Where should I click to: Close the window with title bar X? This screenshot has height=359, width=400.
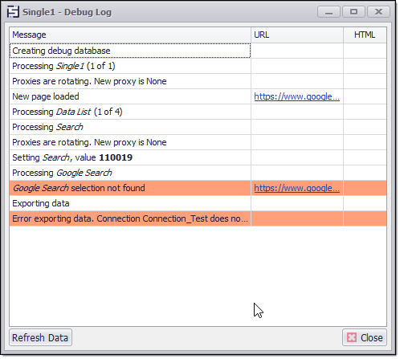[x=378, y=12]
